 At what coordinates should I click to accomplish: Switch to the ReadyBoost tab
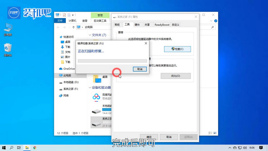[x=162, y=25]
